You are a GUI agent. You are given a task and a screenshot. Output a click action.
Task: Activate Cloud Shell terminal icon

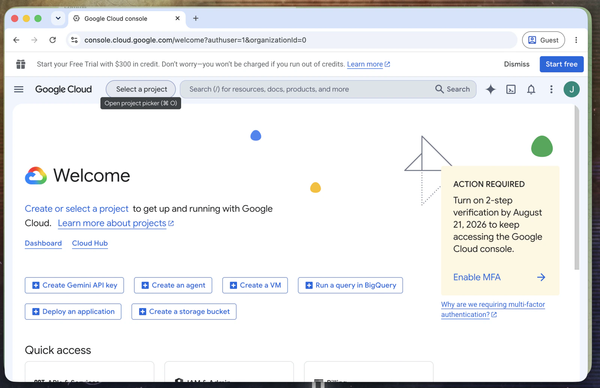(511, 89)
